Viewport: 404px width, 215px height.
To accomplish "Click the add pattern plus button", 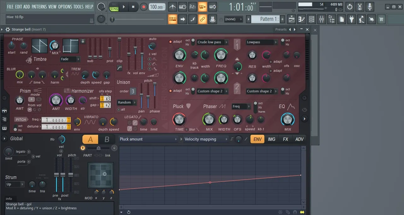I will click(282, 19).
